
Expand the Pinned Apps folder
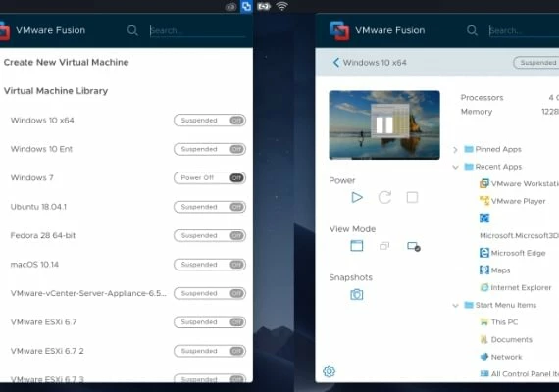click(x=455, y=149)
